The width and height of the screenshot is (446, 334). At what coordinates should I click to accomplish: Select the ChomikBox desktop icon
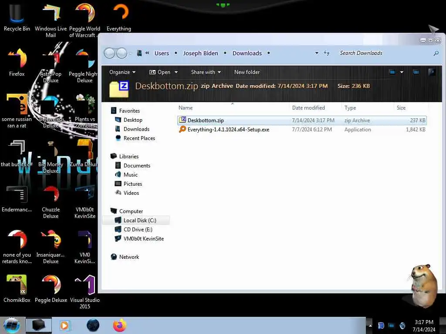click(x=17, y=288)
